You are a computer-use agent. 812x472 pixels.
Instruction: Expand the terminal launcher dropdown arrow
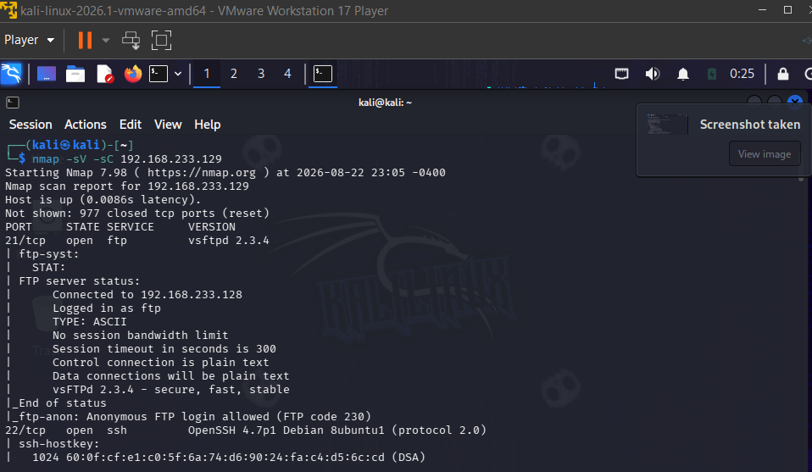[178, 74]
